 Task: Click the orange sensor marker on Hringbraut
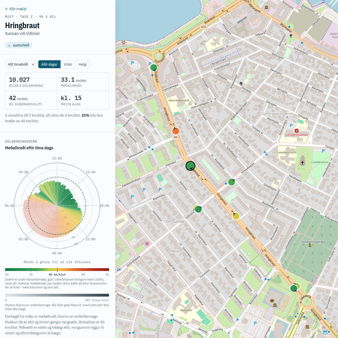(176, 131)
